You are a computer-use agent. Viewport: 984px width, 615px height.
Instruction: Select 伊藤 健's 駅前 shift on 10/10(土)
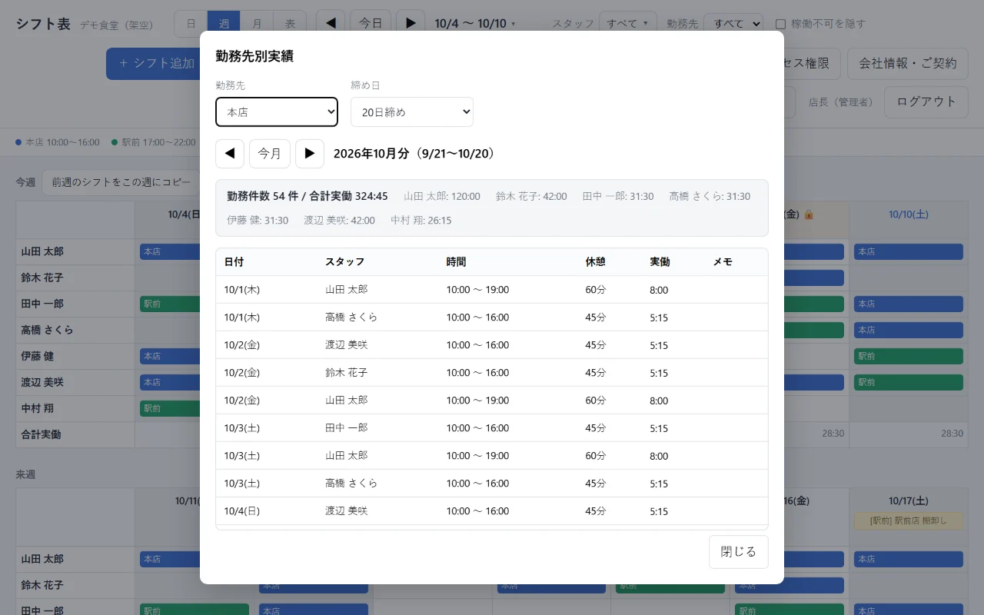tap(909, 356)
